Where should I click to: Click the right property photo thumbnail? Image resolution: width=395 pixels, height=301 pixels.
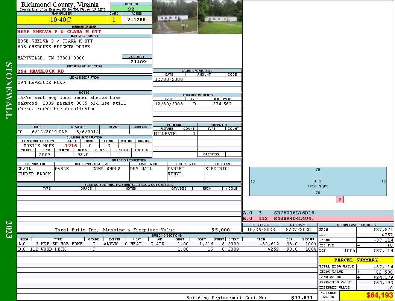[220, 17]
